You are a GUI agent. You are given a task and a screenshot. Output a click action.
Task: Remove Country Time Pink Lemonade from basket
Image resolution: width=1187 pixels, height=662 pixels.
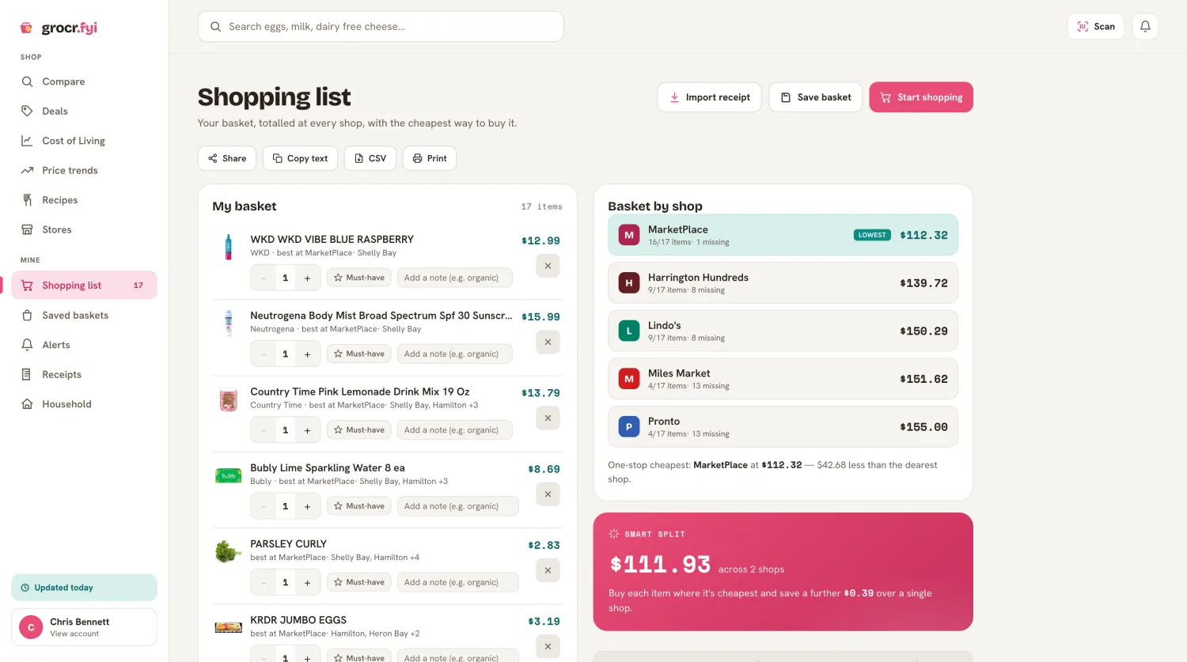coord(548,418)
